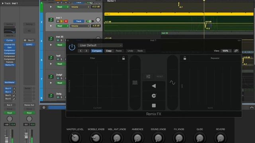Click the Paste button in plugin header
Screen dimensions: 255x143
(x=119, y=51)
